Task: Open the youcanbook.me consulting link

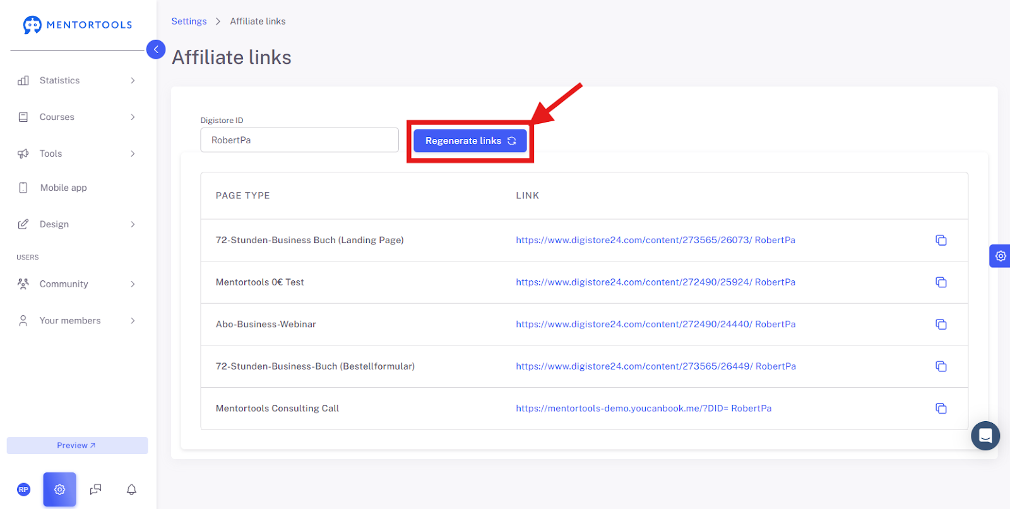Action: click(x=643, y=409)
